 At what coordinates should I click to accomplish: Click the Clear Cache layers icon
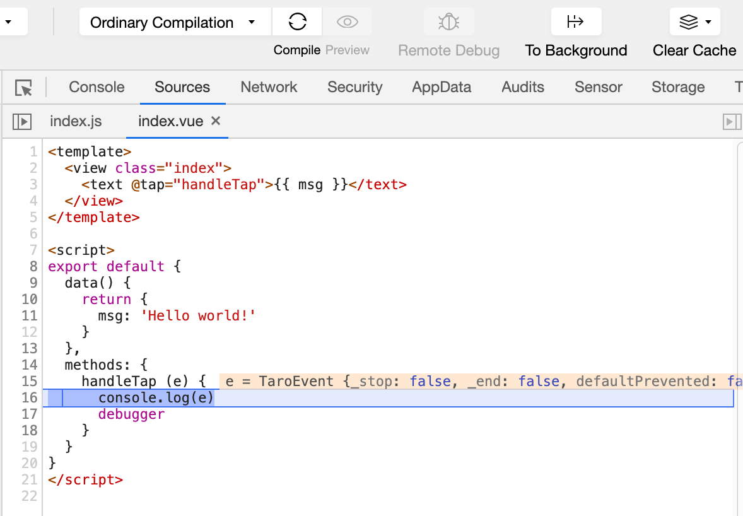tap(689, 22)
